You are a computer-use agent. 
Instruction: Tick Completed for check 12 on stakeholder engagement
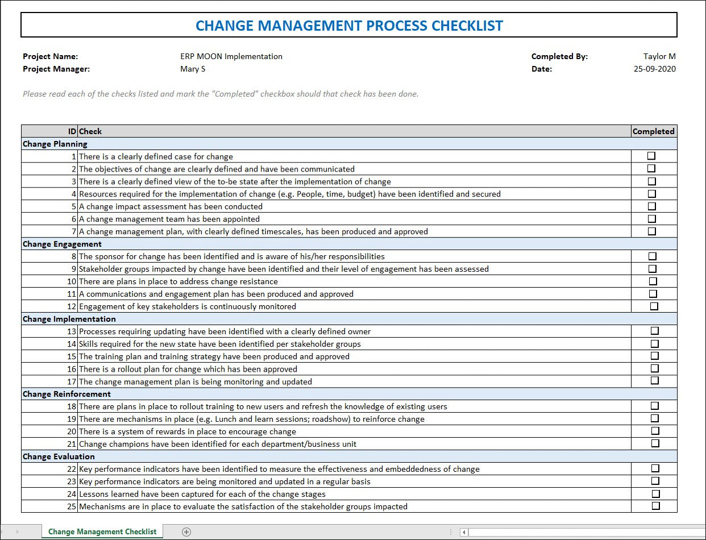[653, 305]
